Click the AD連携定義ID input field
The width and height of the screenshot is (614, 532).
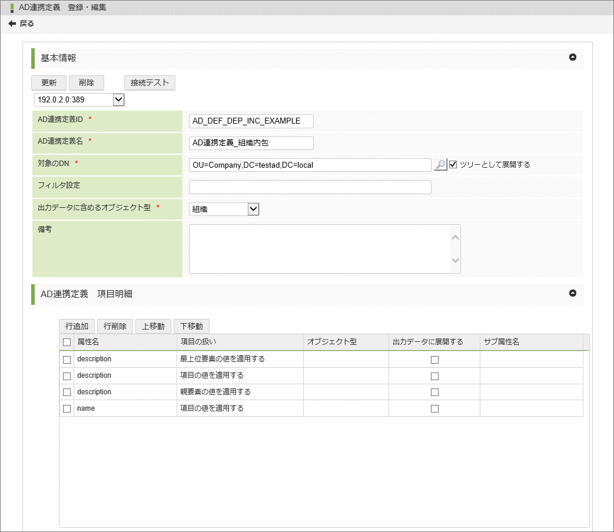click(251, 121)
